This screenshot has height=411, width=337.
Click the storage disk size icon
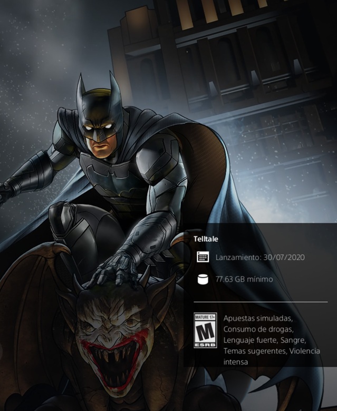pos(203,279)
